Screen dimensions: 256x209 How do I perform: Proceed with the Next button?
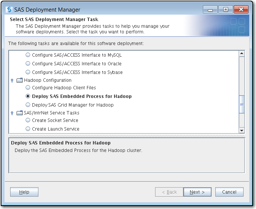click(197, 192)
